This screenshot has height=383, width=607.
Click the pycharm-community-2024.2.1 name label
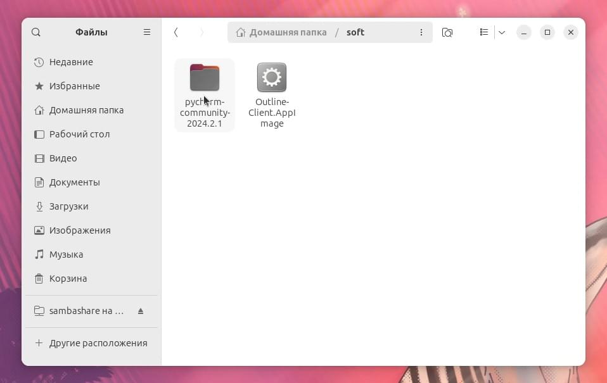coord(205,113)
